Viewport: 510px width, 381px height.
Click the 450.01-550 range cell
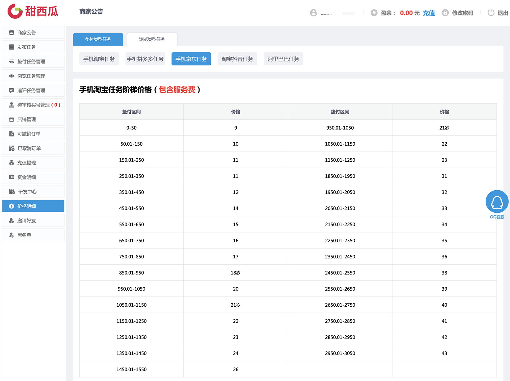[x=131, y=208]
